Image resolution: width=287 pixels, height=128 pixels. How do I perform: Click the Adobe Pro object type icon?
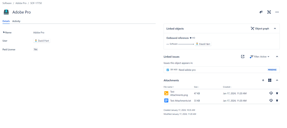(x=6, y=12)
